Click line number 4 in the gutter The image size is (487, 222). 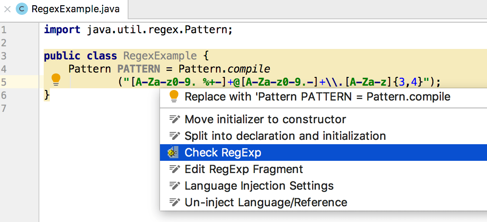pyautogui.click(x=3, y=69)
